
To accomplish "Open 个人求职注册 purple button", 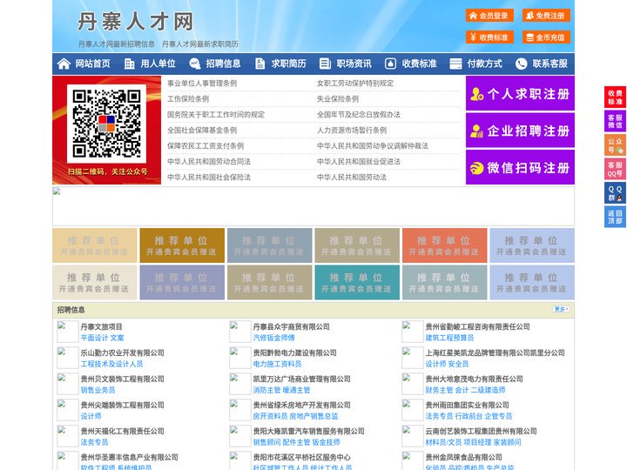I will coord(520,94).
